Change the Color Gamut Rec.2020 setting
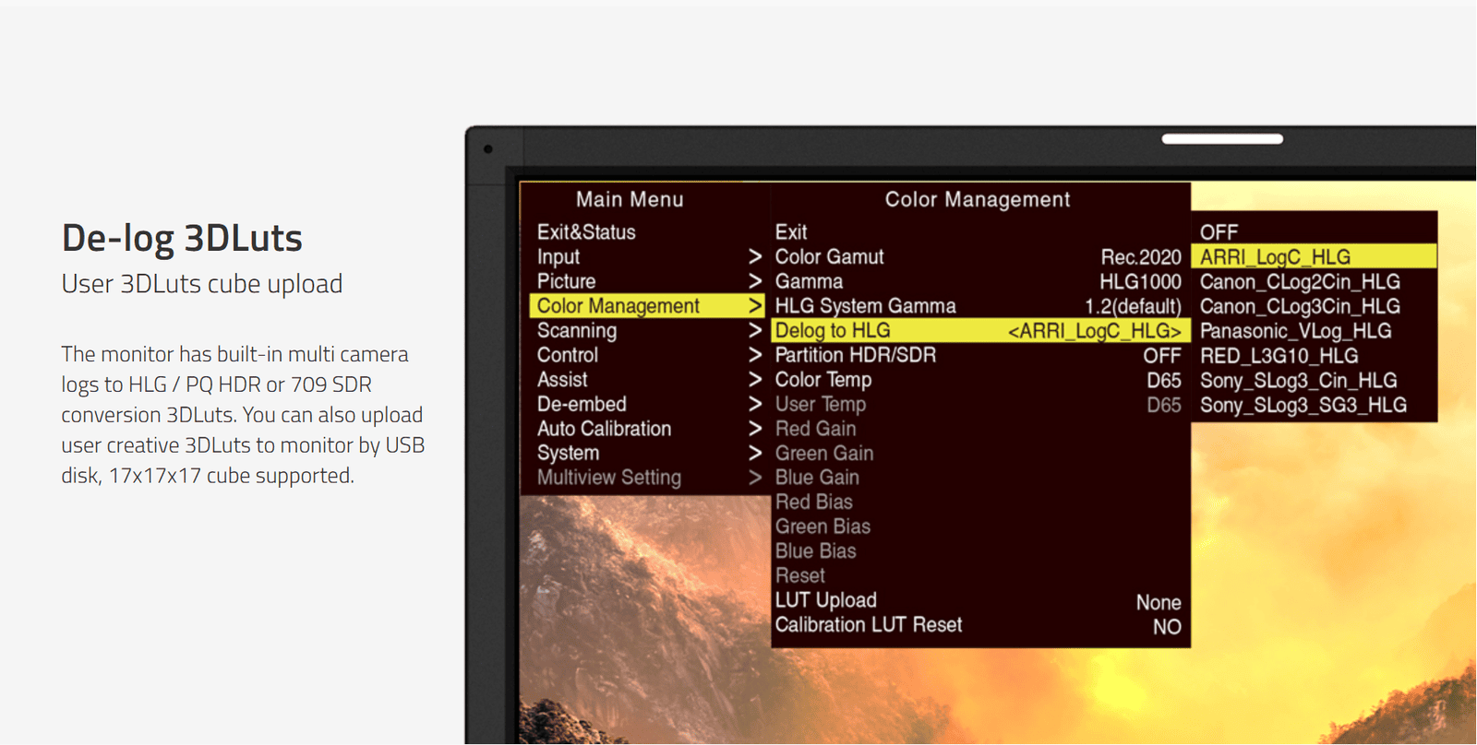Viewport: 1477px width, 745px height. (x=1140, y=257)
